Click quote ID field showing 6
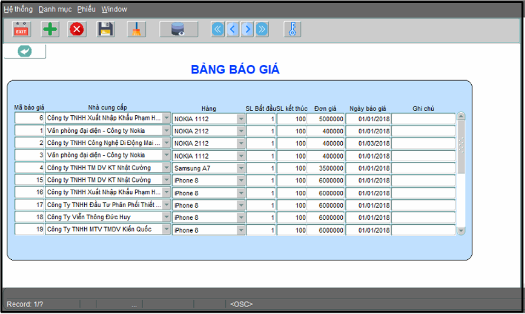This screenshot has height=314, width=525. 29,118
